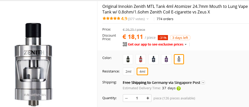This screenshot has width=249, height=107.
Task: Click the '3 days left' badge
Action: pos(180,38)
